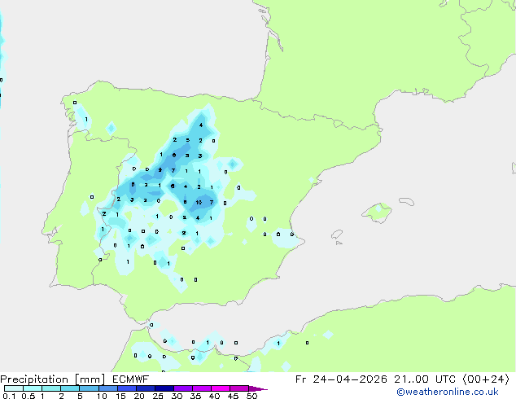Click Mallorca island on the map
The height and width of the screenshot is (399, 516).
pyautogui.click(x=377, y=213)
